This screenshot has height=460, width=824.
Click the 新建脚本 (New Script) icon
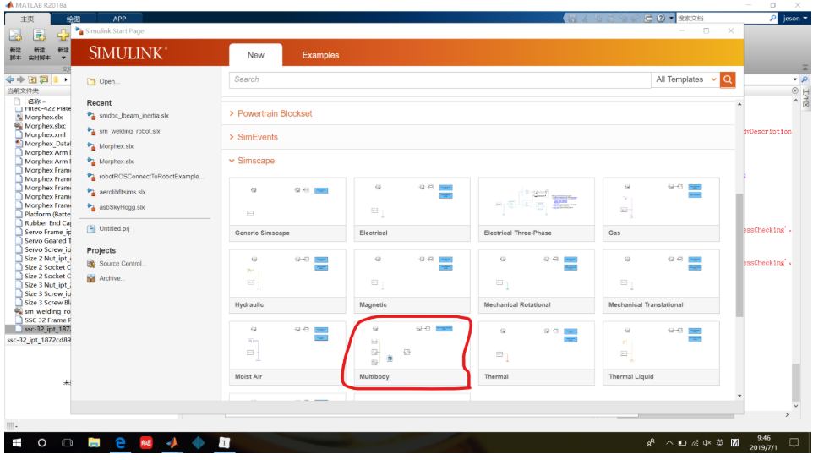(x=16, y=36)
